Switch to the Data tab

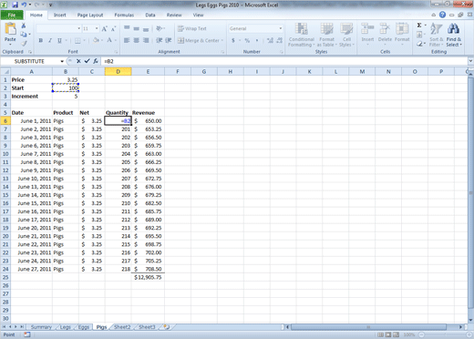[150, 15]
